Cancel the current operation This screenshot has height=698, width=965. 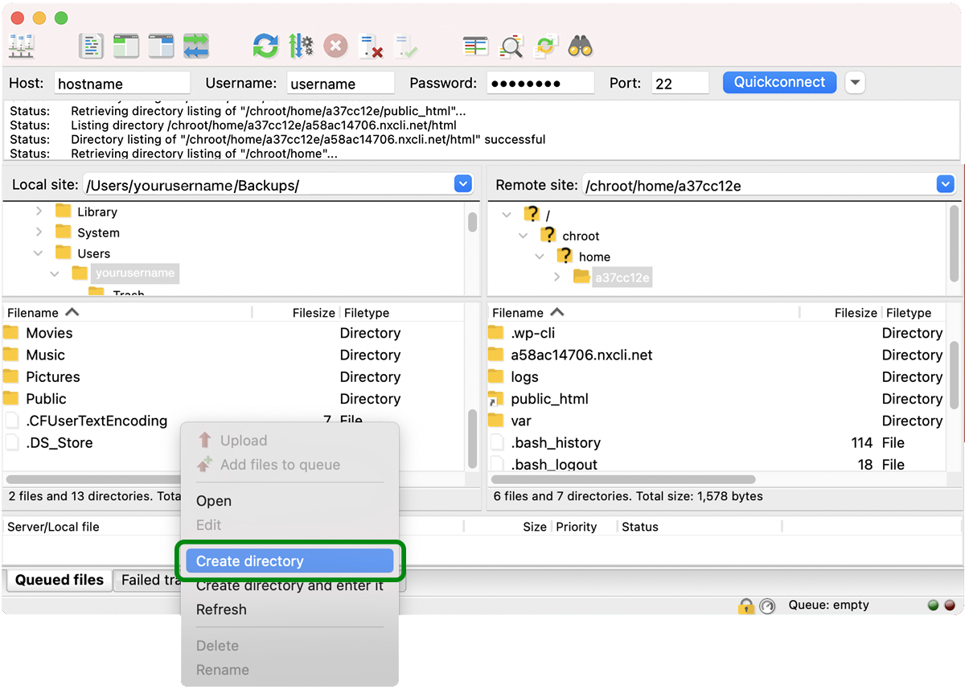[x=335, y=46]
